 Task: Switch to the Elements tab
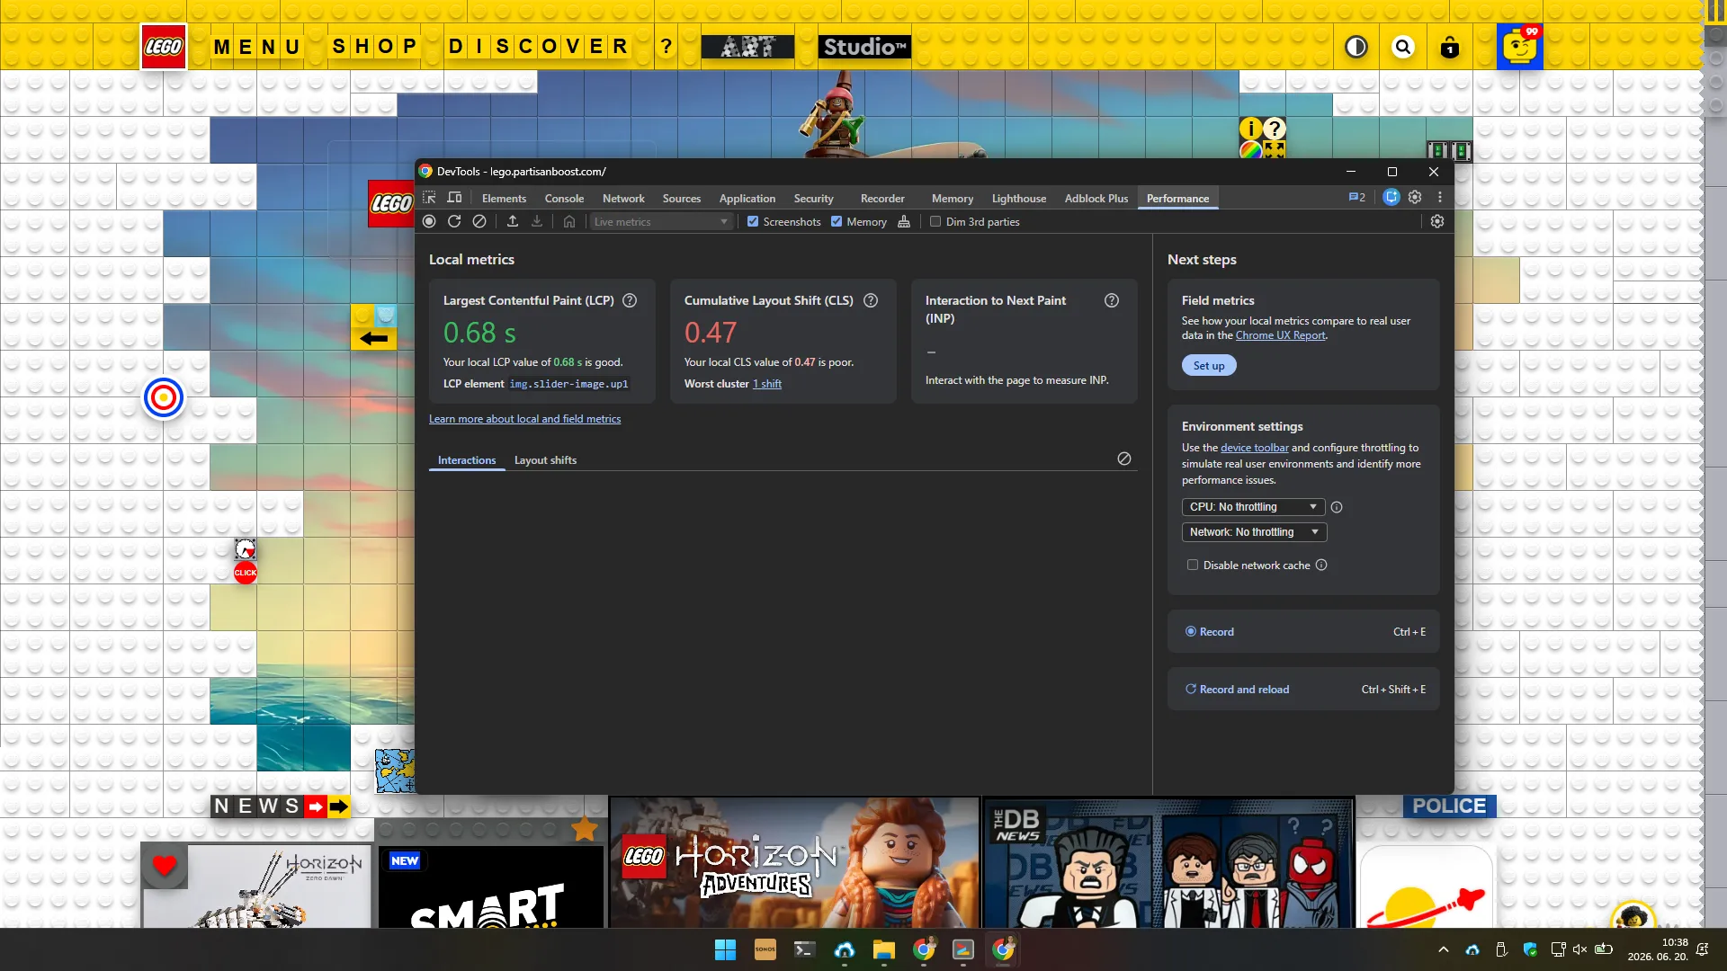pos(504,198)
